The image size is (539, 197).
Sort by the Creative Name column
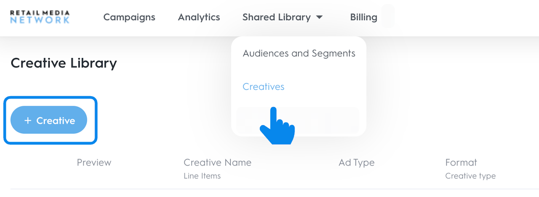(217, 163)
